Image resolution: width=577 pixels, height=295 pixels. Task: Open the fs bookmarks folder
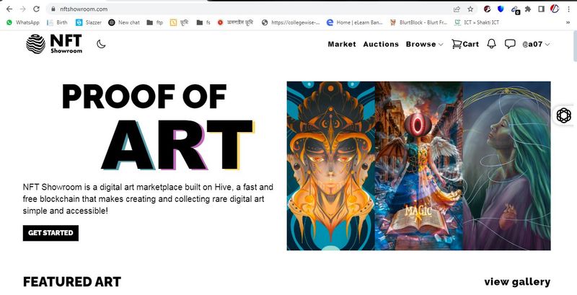point(203,22)
